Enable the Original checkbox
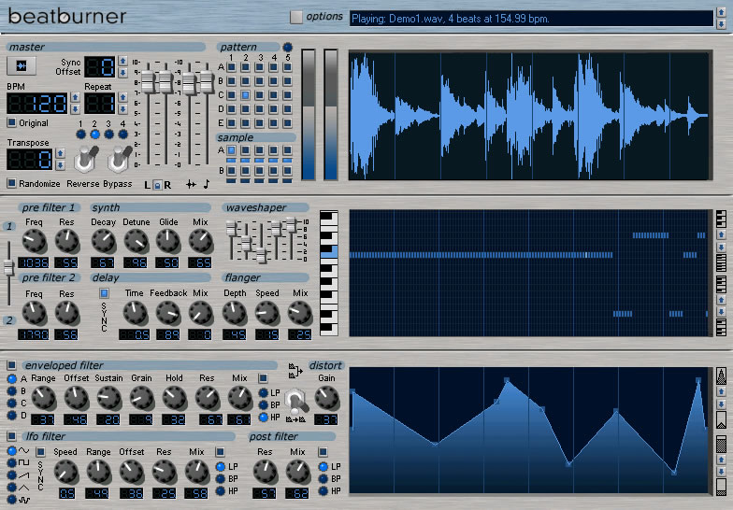This screenshot has height=510, width=733. pyautogui.click(x=11, y=123)
